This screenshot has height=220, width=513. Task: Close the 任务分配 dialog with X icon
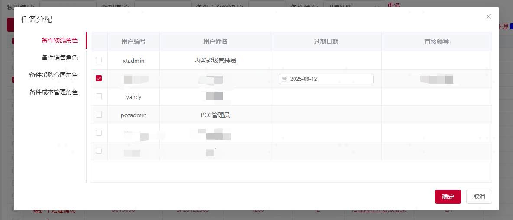pos(488,16)
